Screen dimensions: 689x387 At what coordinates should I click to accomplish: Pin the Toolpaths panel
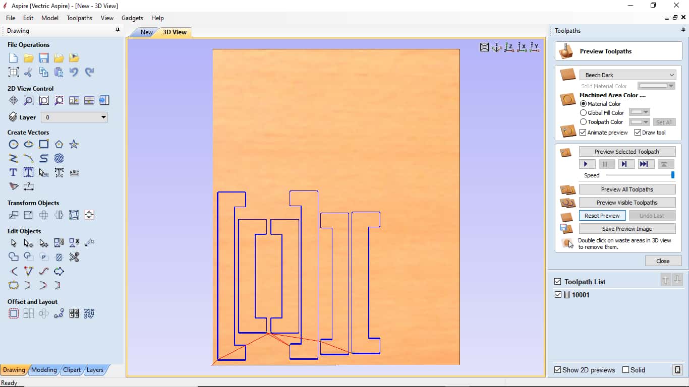(683, 30)
